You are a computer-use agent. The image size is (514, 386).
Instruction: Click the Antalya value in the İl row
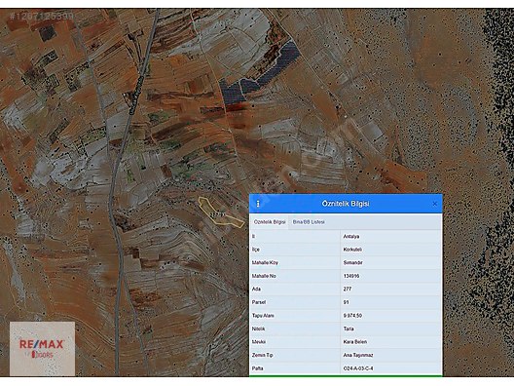point(351,236)
